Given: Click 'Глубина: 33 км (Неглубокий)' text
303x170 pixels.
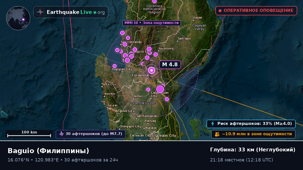Looking at the screenshot, I should point(253,150).
